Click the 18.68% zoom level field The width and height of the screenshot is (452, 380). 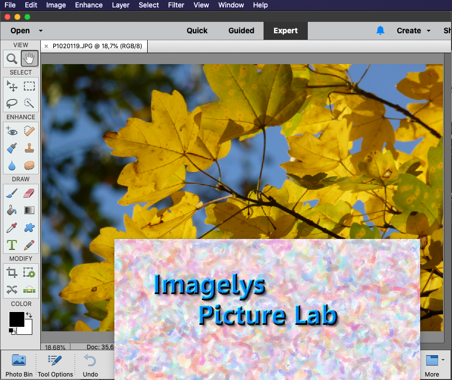click(x=55, y=347)
